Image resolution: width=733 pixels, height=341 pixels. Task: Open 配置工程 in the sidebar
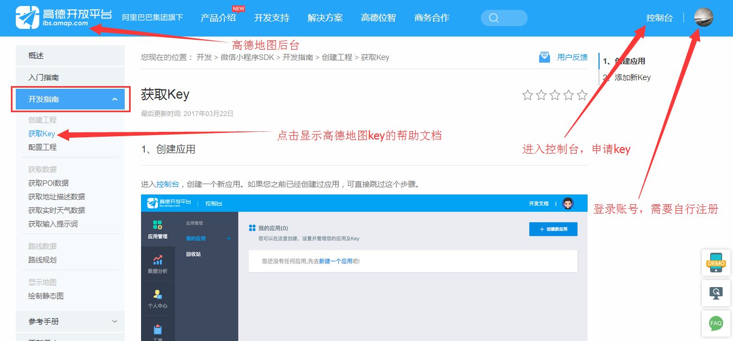pyautogui.click(x=42, y=147)
